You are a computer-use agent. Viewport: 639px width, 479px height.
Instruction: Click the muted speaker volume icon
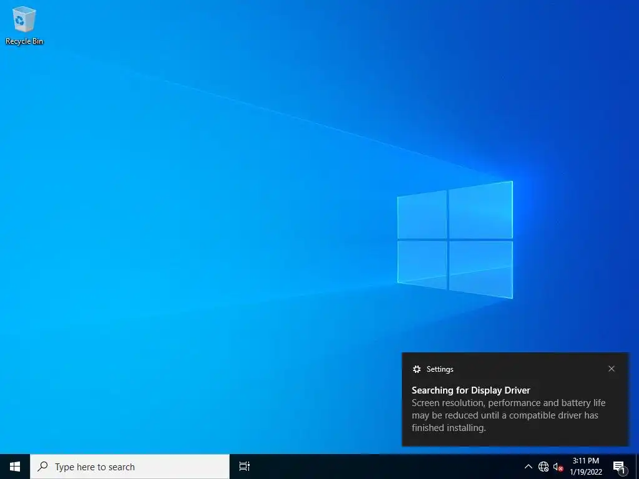coord(558,467)
